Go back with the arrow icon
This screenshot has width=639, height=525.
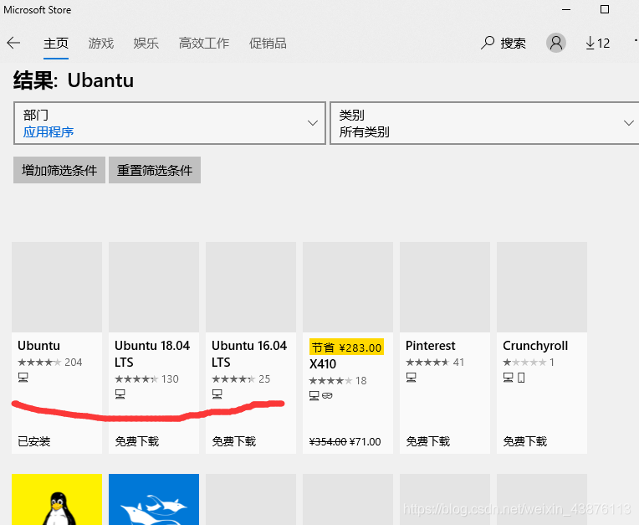(x=13, y=43)
